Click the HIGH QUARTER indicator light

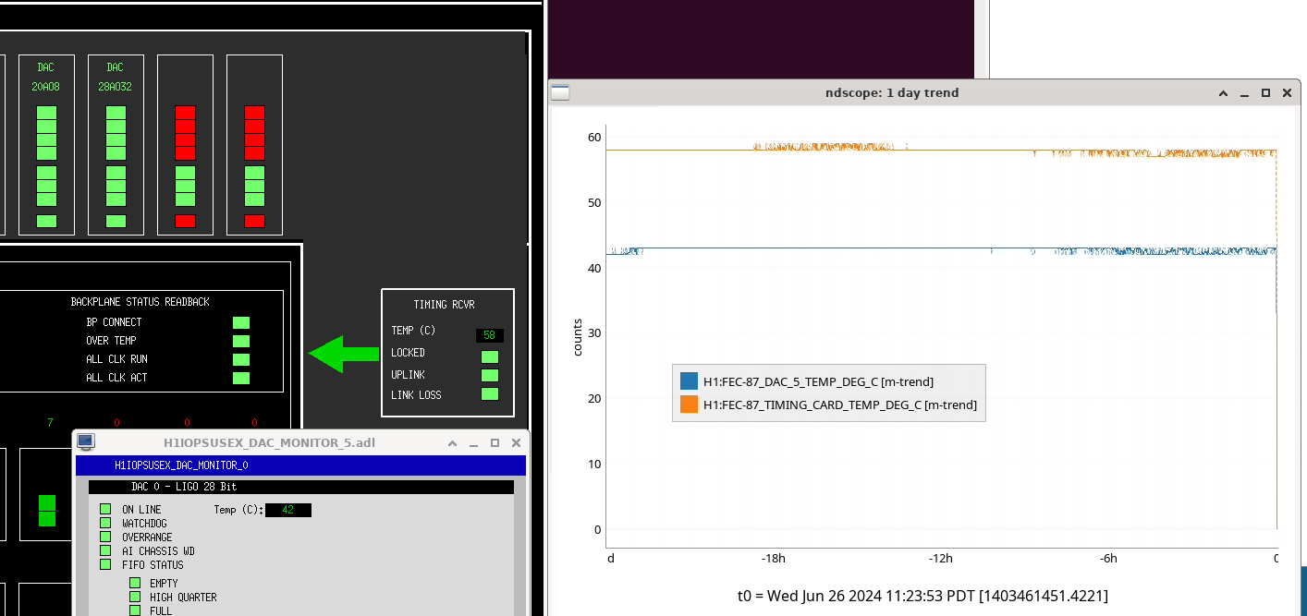[135, 597]
